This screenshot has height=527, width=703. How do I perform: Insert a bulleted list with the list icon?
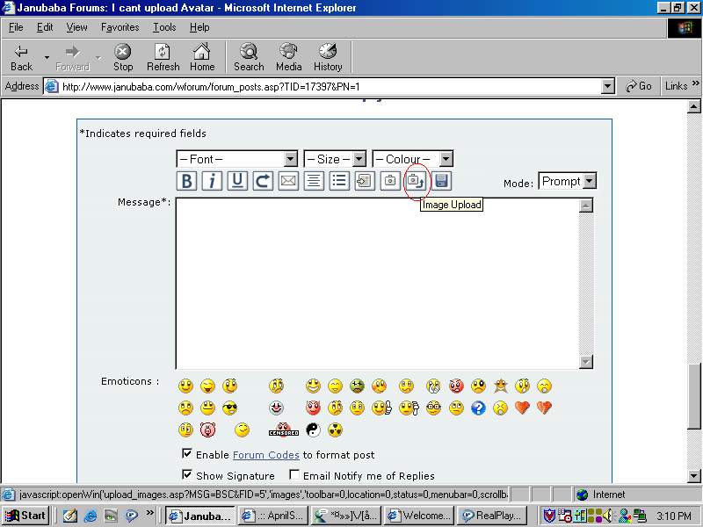[x=339, y=181]
